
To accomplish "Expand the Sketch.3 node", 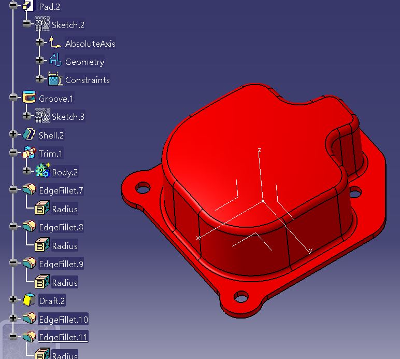I will pyautogui.click(x=26, y=115).
